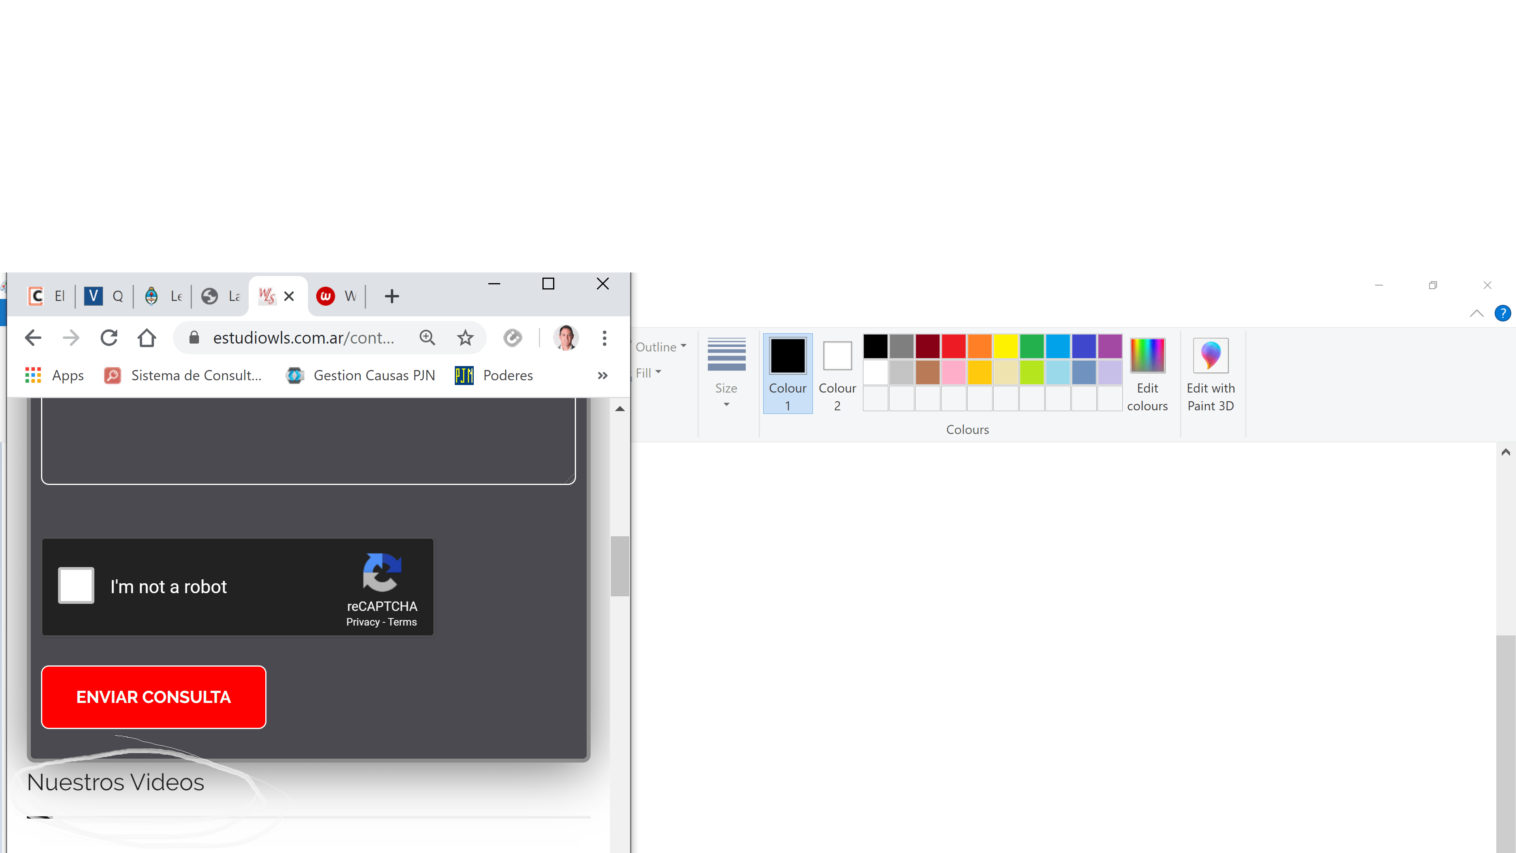Pick light yellow colour swatch

pos(1006,372)
